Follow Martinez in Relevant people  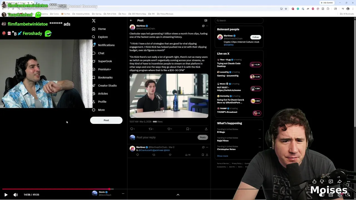[x=256, y=37]
